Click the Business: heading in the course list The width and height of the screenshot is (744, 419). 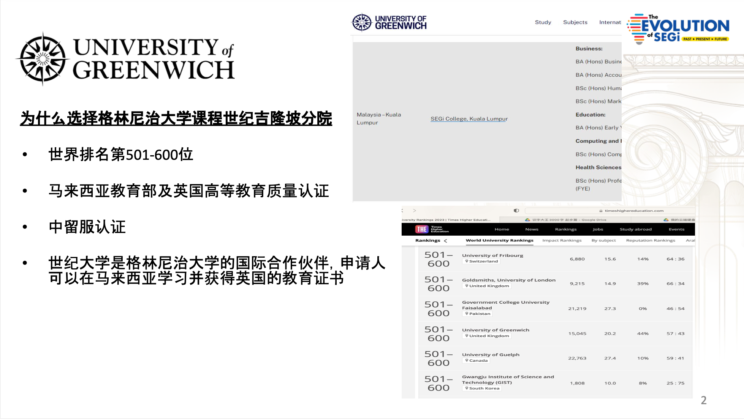(x=589, y=49)
